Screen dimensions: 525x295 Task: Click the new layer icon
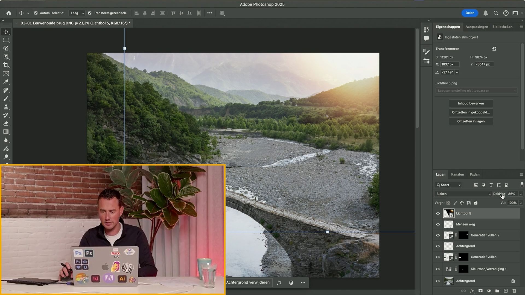coord(506,291)
